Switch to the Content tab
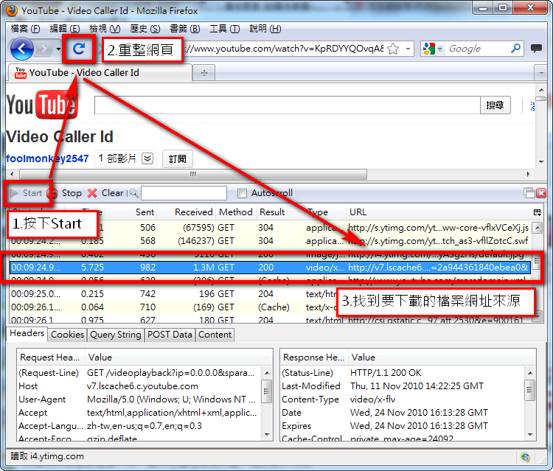 (x=215, y=335)
